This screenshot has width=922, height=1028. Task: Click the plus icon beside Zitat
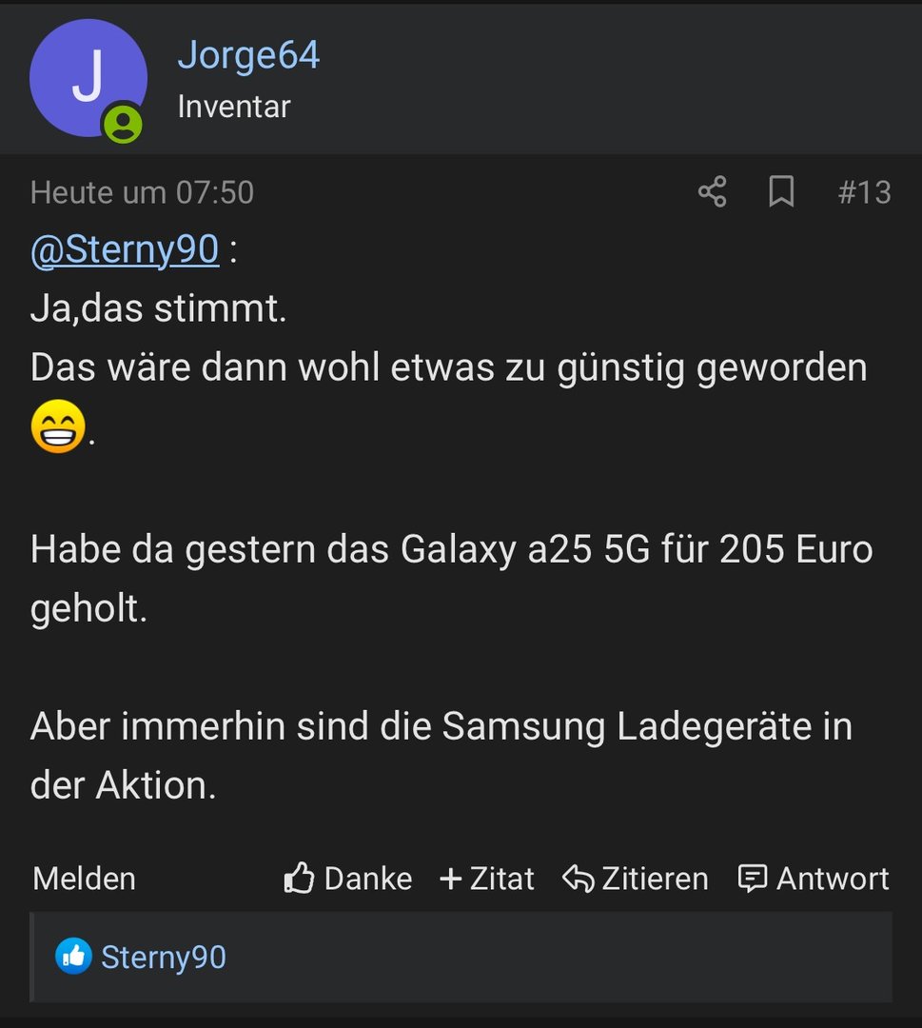click(451, 879)
